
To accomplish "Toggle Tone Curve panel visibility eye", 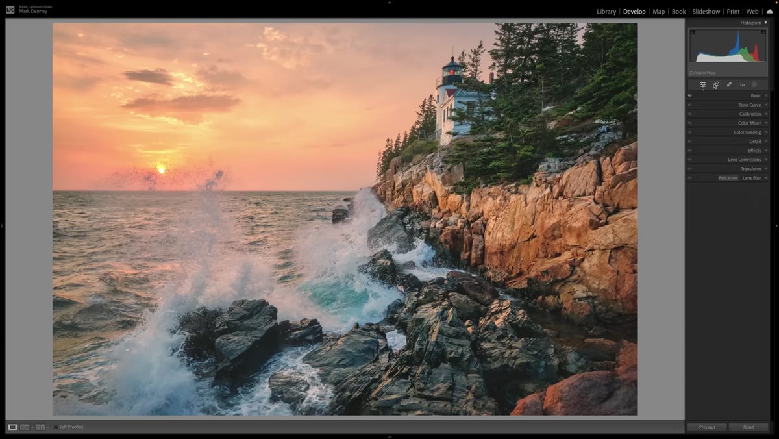I will click(690, 105).
